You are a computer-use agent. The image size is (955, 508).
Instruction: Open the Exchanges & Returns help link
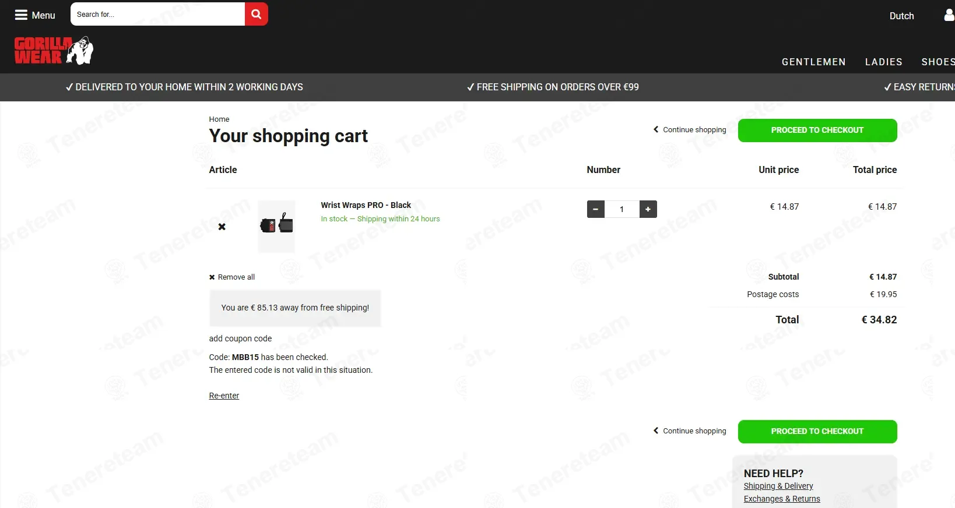pos(782,499)
